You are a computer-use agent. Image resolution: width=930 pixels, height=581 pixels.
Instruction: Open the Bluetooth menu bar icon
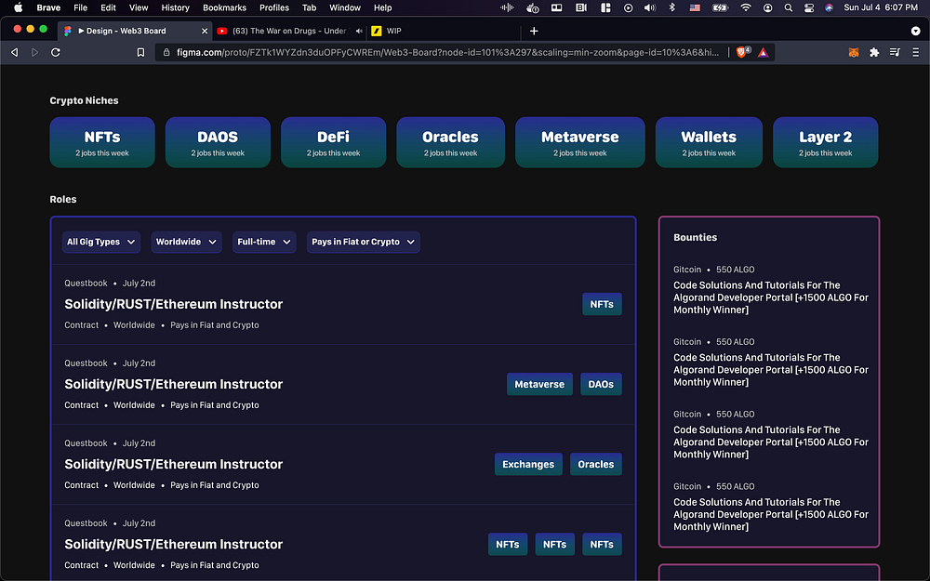pyautogui.click(x=672, y=7)
